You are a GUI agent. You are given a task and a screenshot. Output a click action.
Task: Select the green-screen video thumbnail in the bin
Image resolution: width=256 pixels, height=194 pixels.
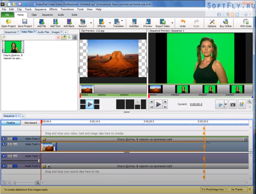pyautogui.click(x=13, y=47)
